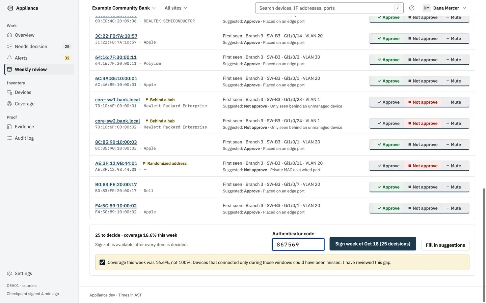The image size is (486, 303).
Task: Click the Weekly review calendar icon
Action: 9,69
